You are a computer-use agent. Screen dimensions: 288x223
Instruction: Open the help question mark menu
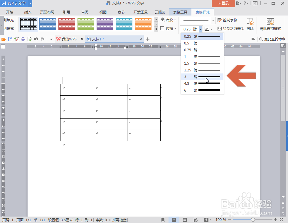246,3
